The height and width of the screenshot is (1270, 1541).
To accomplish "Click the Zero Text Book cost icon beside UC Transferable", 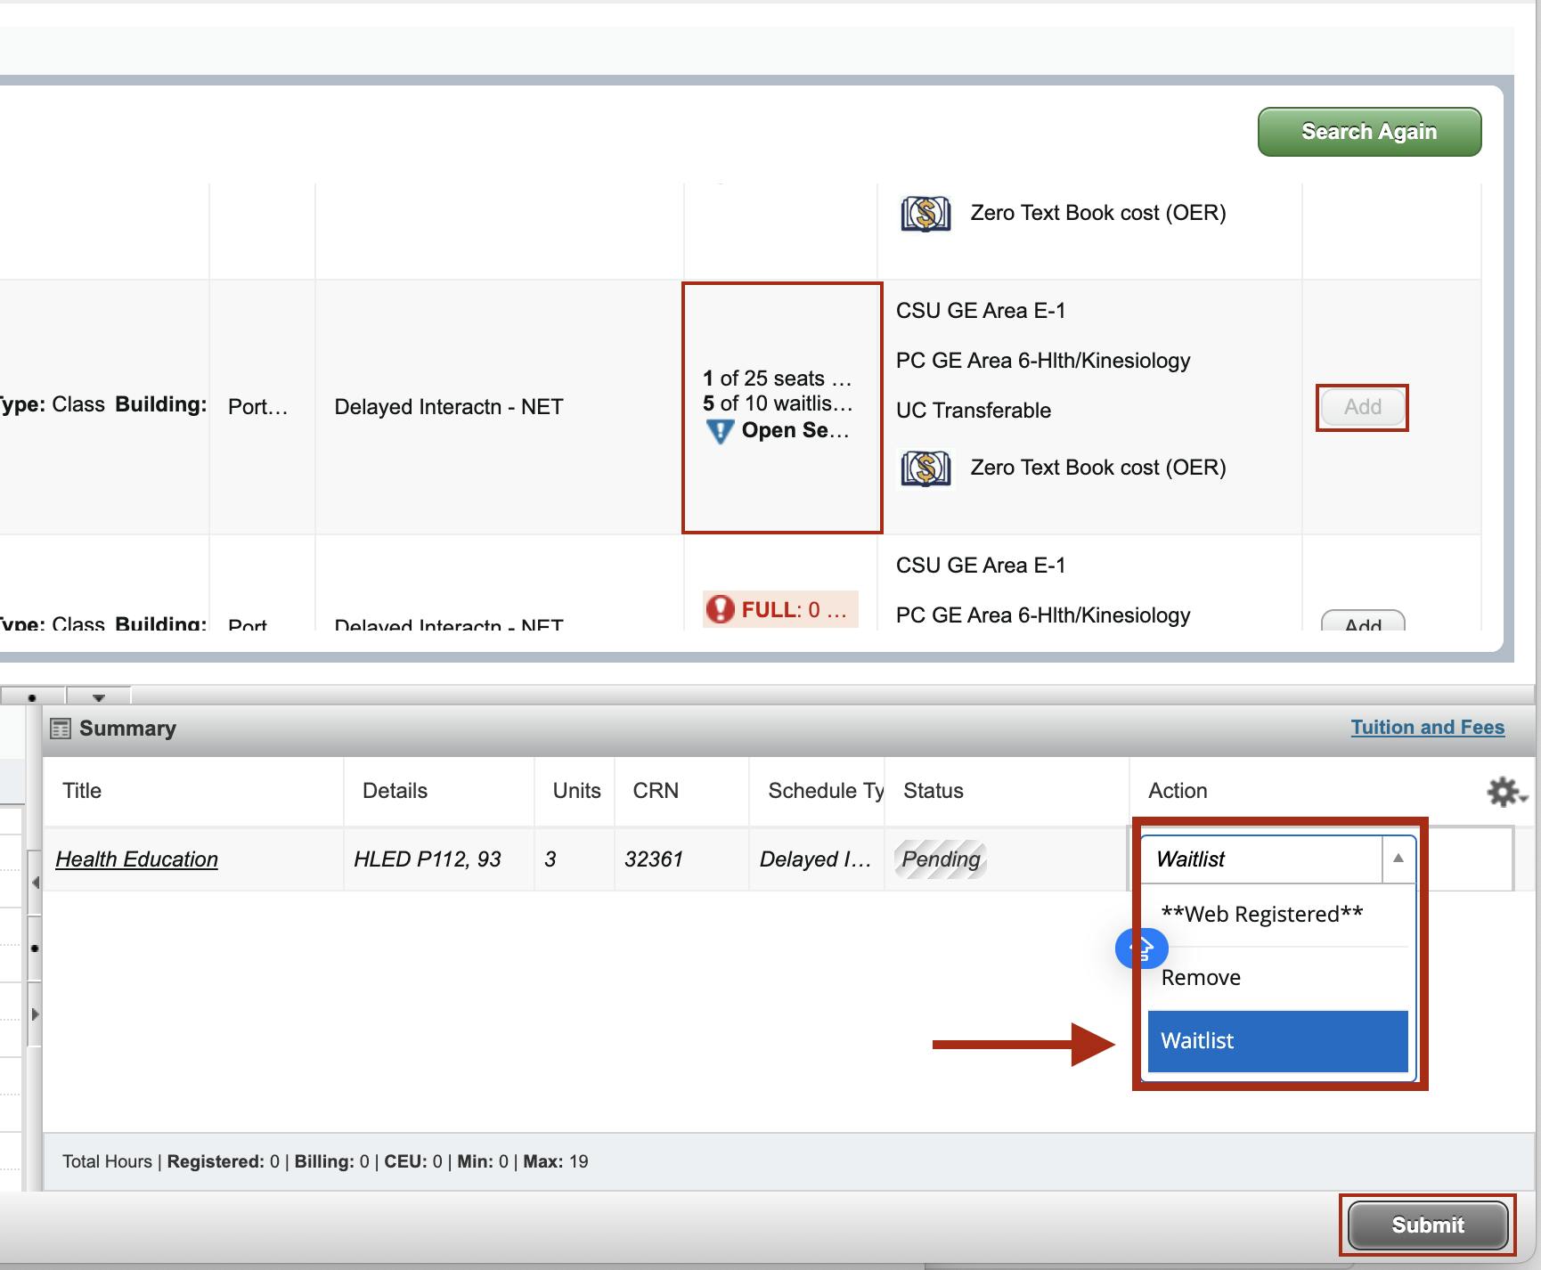I will click(925, 467).
